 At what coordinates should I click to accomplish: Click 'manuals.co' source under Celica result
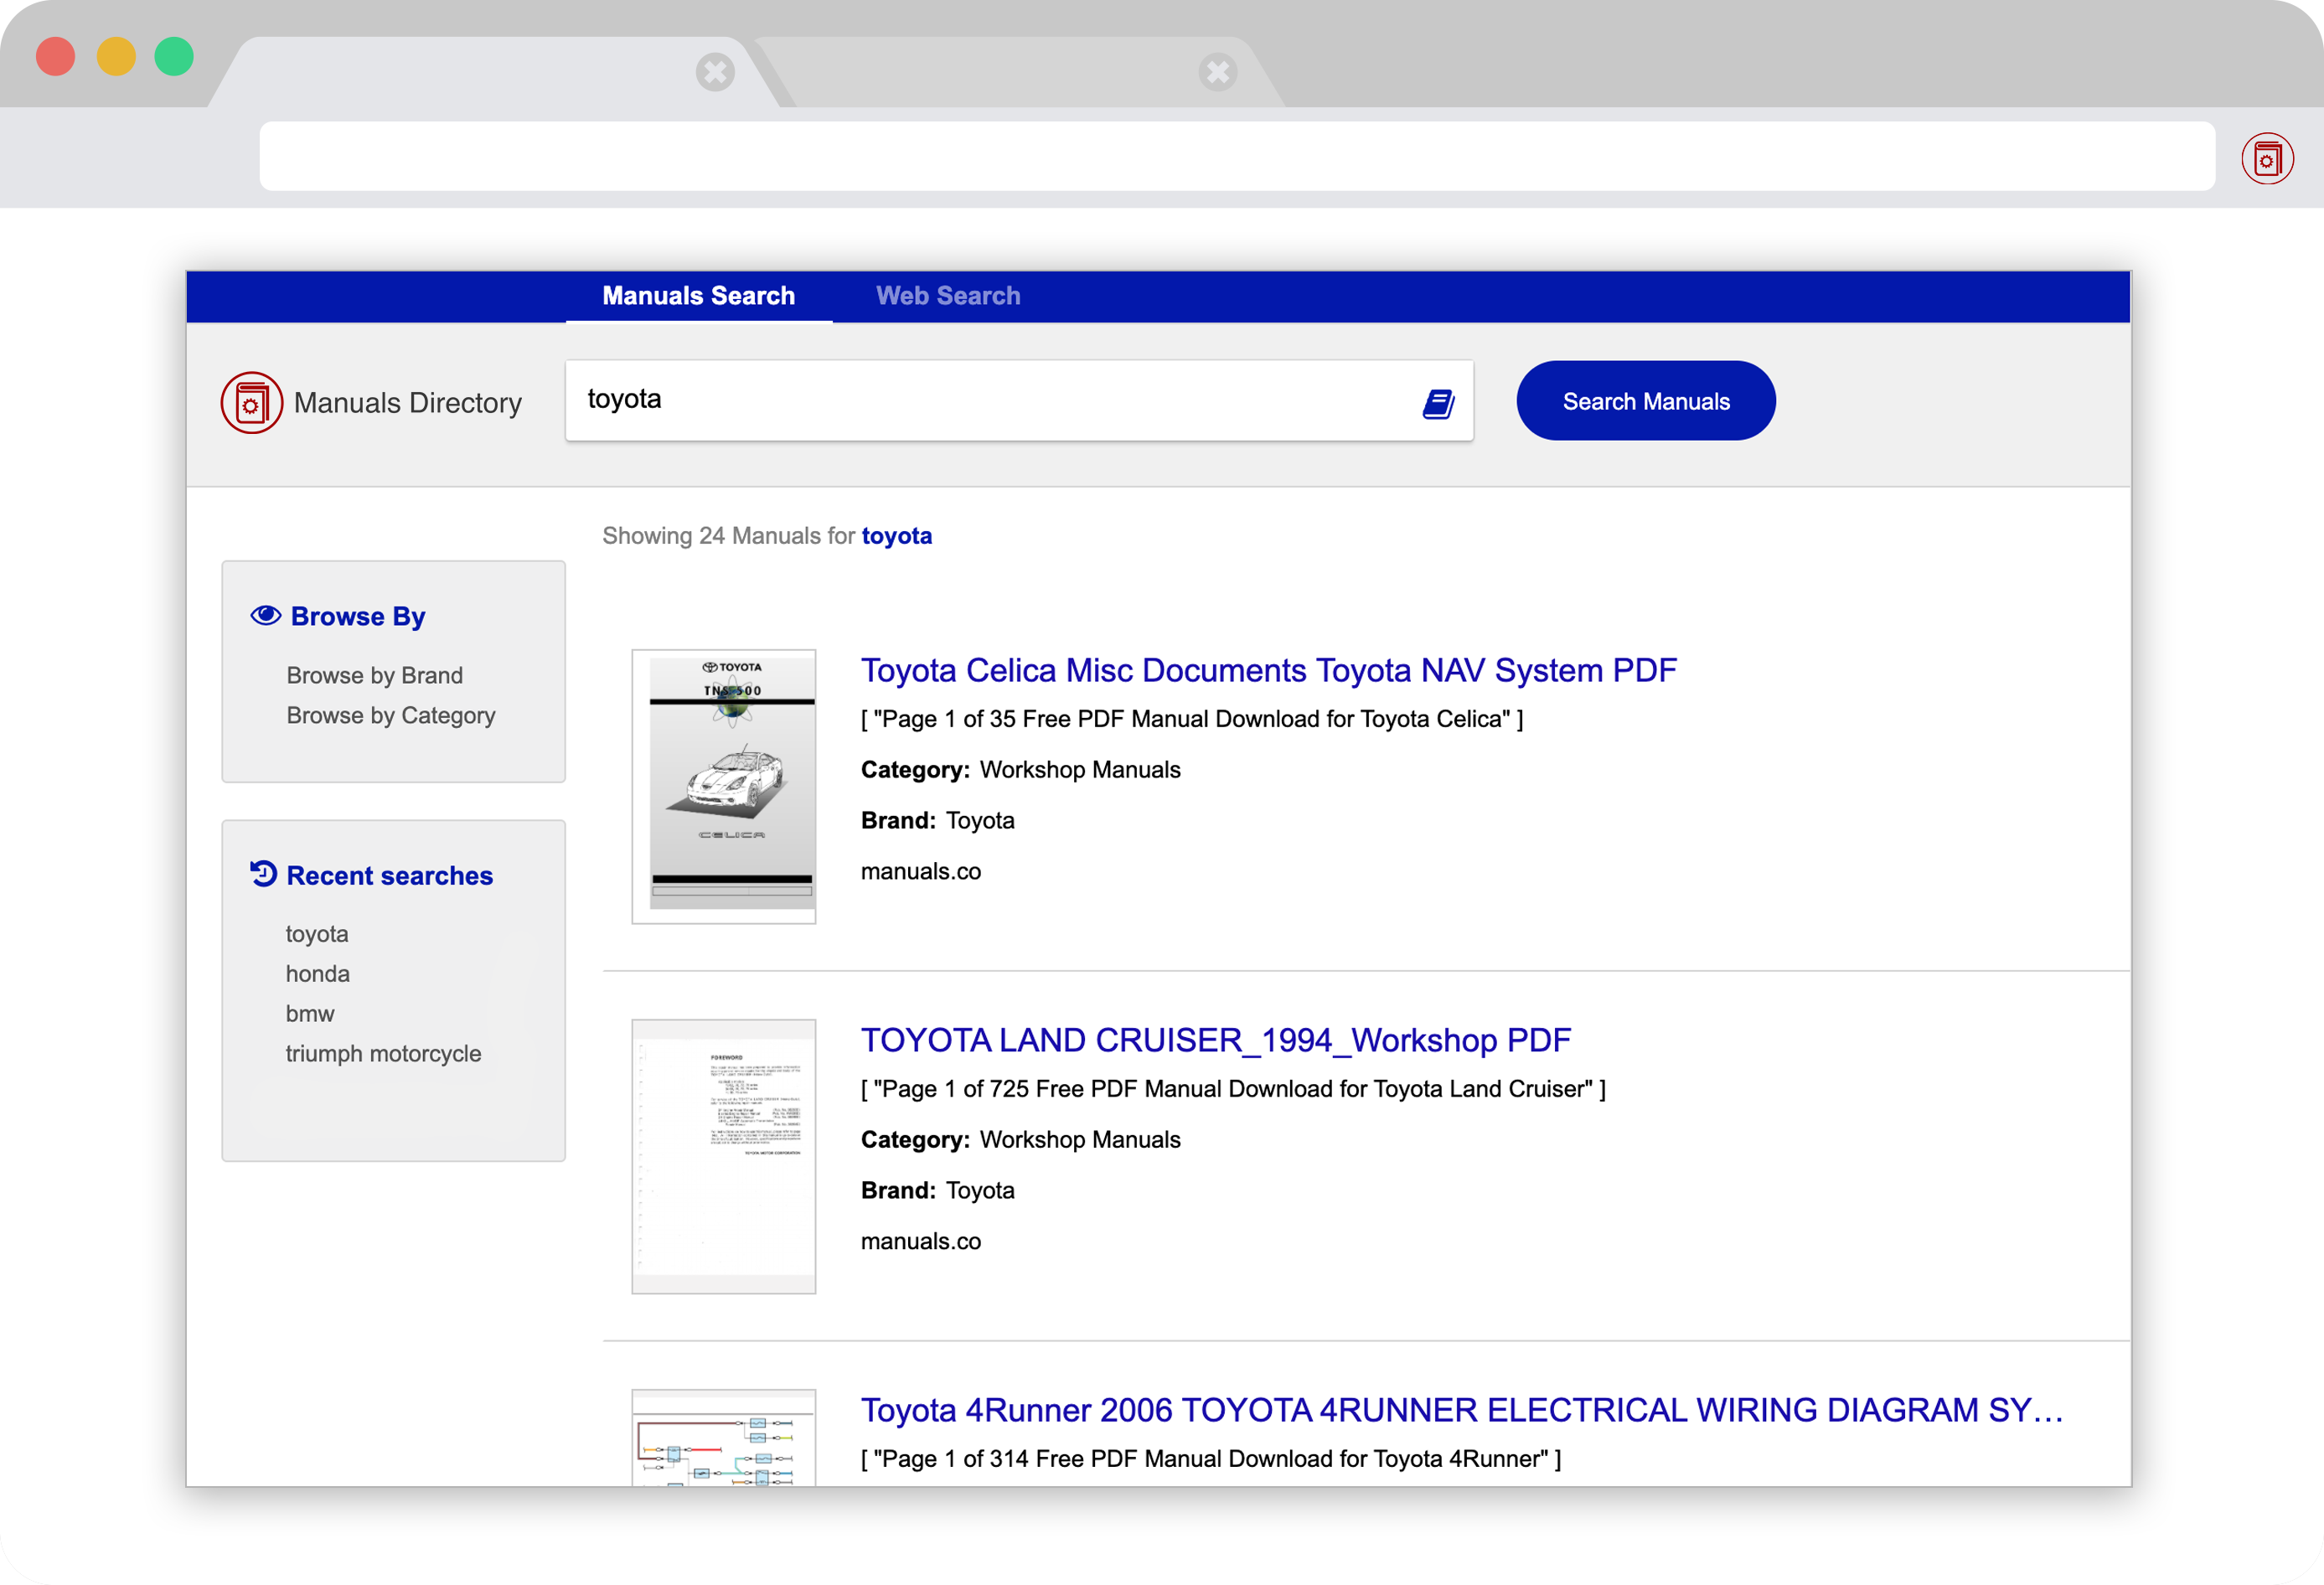click(x=921, y=872)
